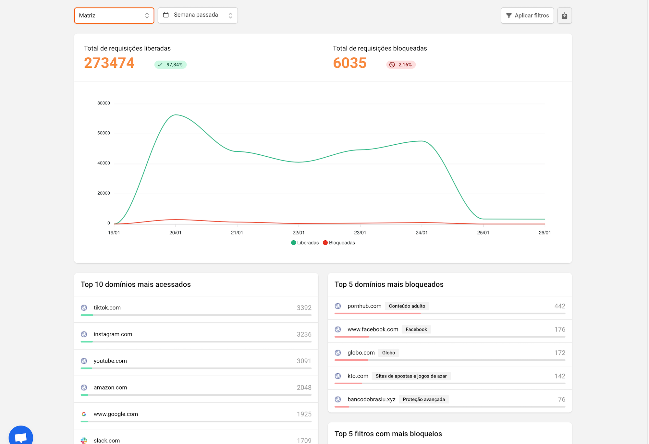Click the 97,84% liberadas badge

[170, 65]
